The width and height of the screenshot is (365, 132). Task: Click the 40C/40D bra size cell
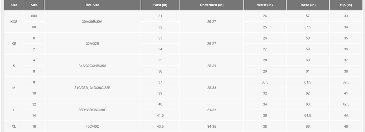[92, 127]
